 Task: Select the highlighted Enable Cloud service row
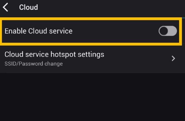coord(90,31)
